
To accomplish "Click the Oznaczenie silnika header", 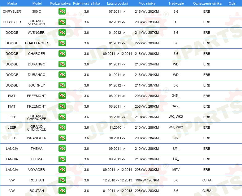I will [207, 3].
